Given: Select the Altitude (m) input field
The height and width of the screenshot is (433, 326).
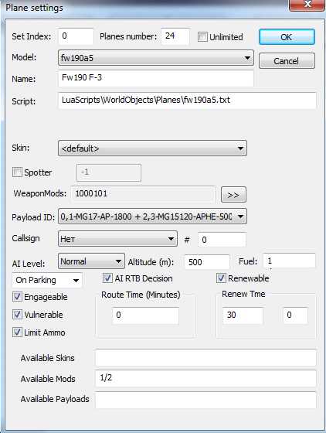Looking at the screenshot, I should (207, 262).
